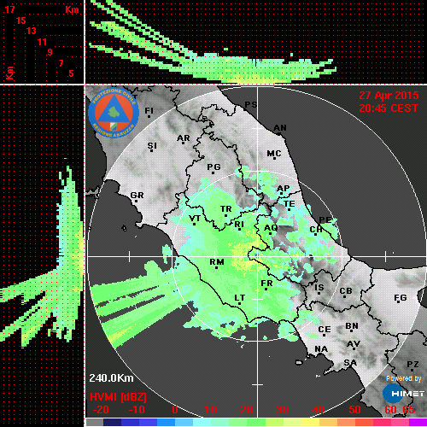Select the AQ city label
427x427 pixels.
click(x=271, y=228)
